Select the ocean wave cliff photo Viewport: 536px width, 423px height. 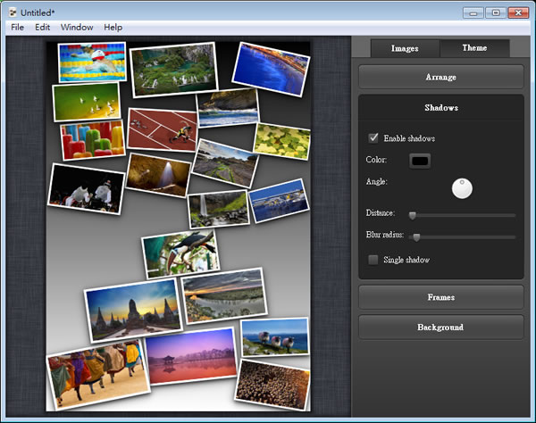click(228, 108)
